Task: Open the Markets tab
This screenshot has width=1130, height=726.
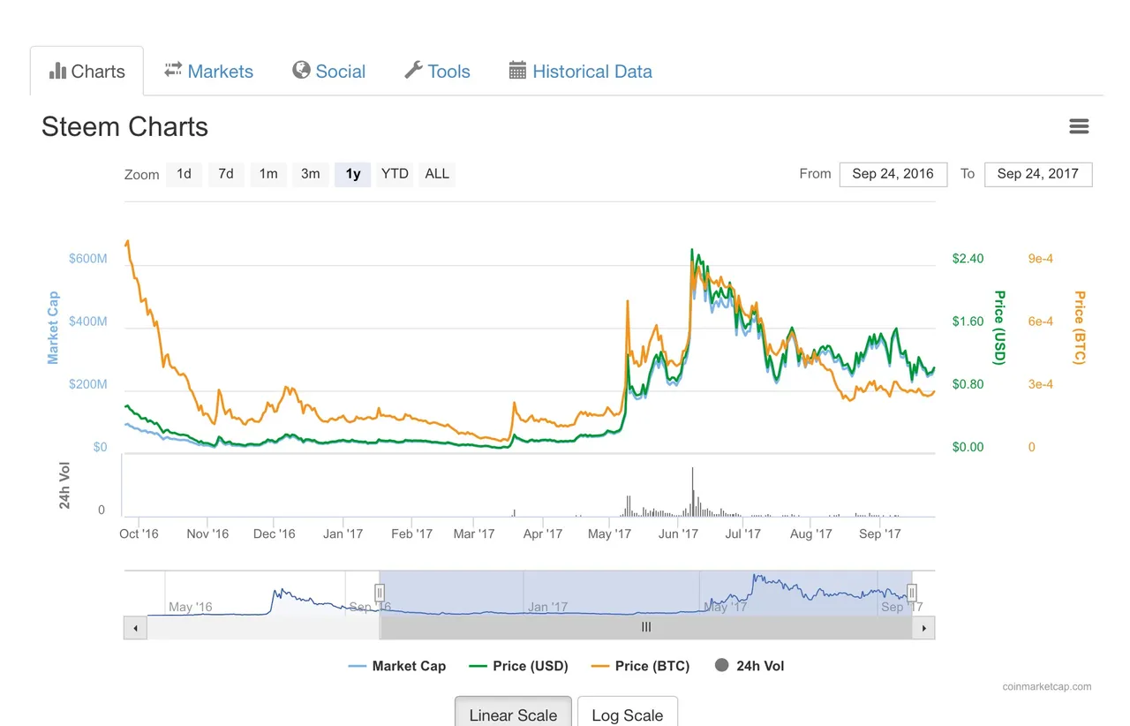Action: coord(208,71)
